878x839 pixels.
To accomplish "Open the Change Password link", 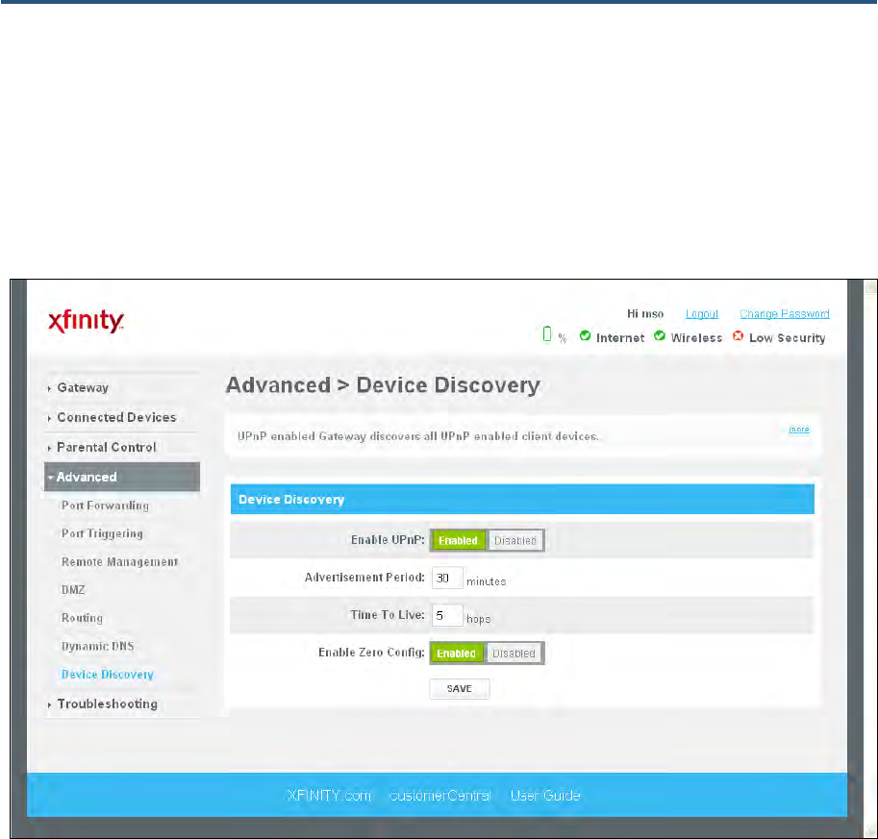I will point(785,314).
